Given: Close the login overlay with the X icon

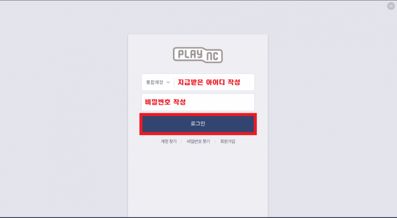Looking at the screenshot, I should pyautogui.click(x=391, y=6).
